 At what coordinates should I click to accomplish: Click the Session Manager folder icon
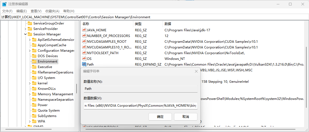(x=30, y=34)
